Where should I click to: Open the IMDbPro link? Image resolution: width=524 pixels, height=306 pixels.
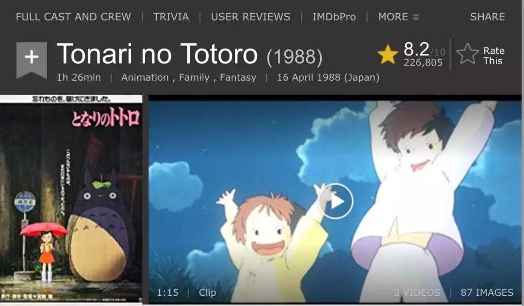[334, 17]
